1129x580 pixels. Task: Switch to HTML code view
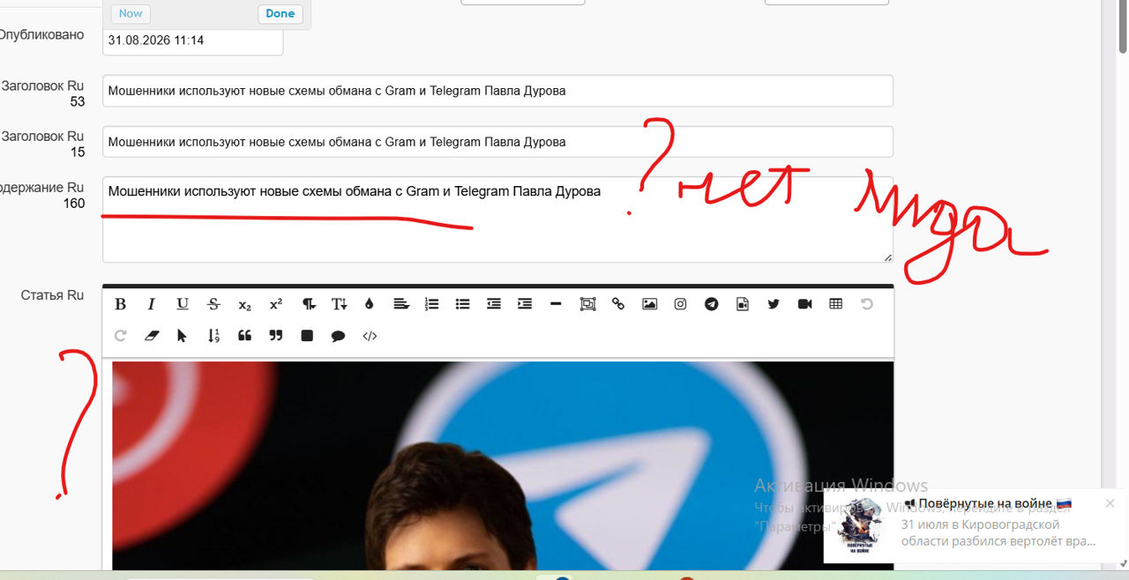tap(370, 336)
